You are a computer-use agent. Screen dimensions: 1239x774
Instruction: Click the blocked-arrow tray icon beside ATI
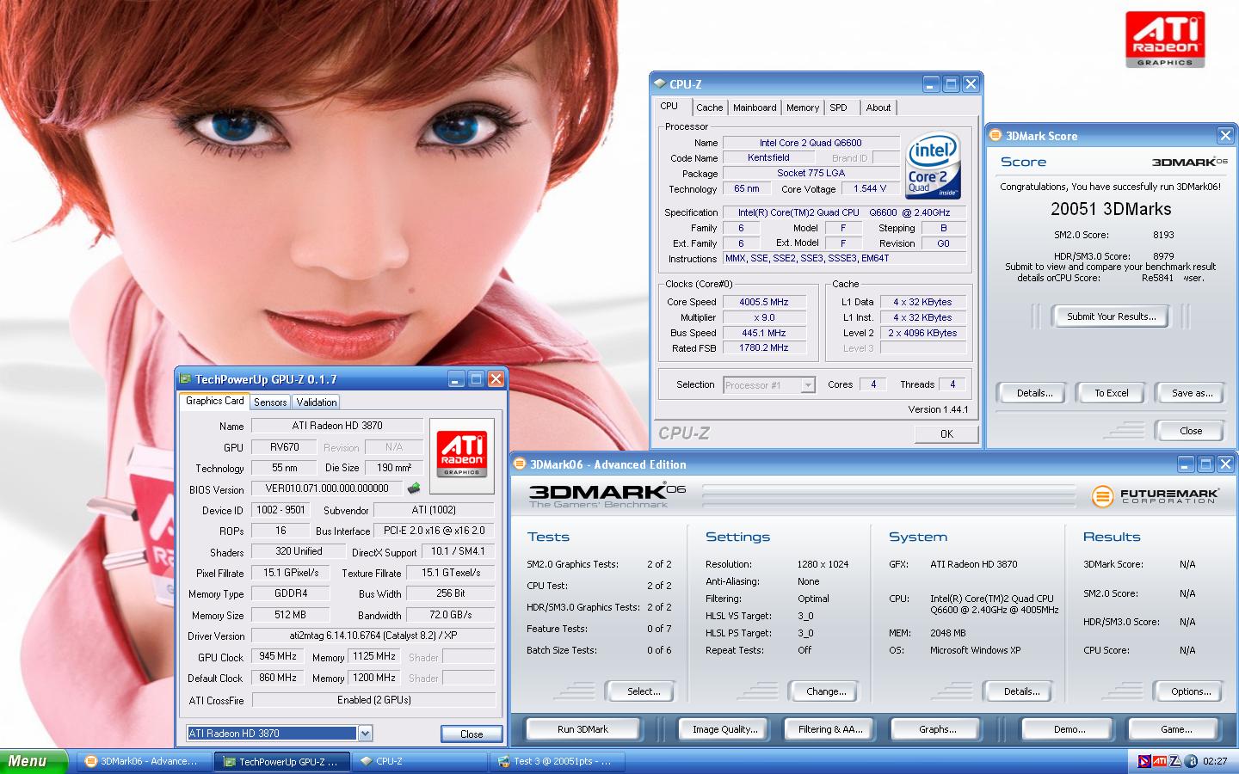[1144, 761]
